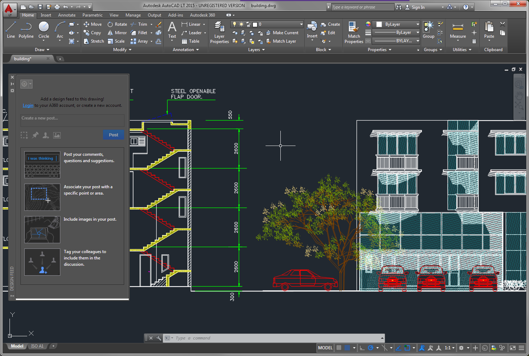Click the Stretch tool
Image resolution: width=529 pixels, height=356 pixels.
[x=94, y=41]
